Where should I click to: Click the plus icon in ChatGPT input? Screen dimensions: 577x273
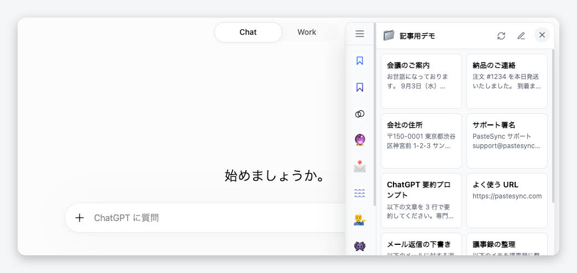80,218
